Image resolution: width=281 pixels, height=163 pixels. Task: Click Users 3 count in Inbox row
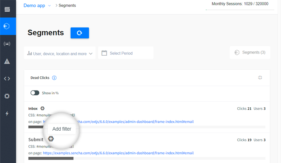click(260, 108)
